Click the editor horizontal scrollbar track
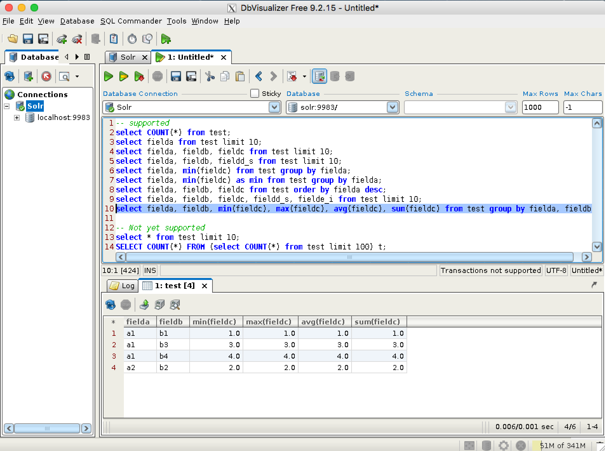605x451 pixels. pyautogui.click(x=577, y=257)
